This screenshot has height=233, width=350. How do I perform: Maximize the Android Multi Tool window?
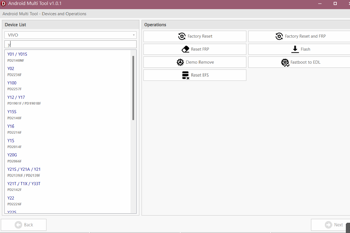tap(335, 4)
